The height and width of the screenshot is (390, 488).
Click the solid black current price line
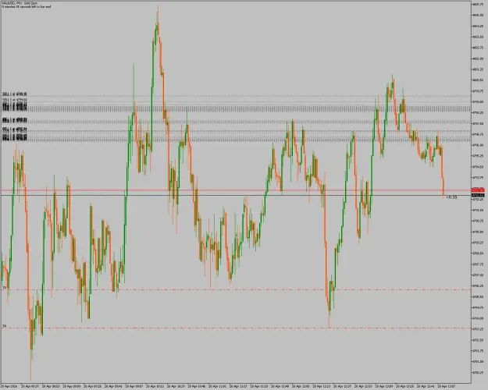tap(236, 195)
